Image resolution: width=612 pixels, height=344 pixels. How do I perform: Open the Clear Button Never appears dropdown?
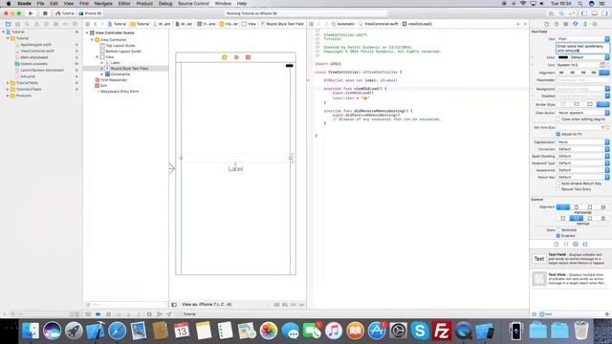coord(582,113)
